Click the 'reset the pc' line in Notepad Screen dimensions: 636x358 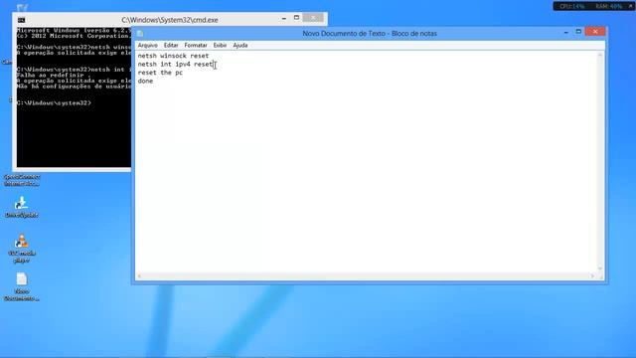point(160,73)
